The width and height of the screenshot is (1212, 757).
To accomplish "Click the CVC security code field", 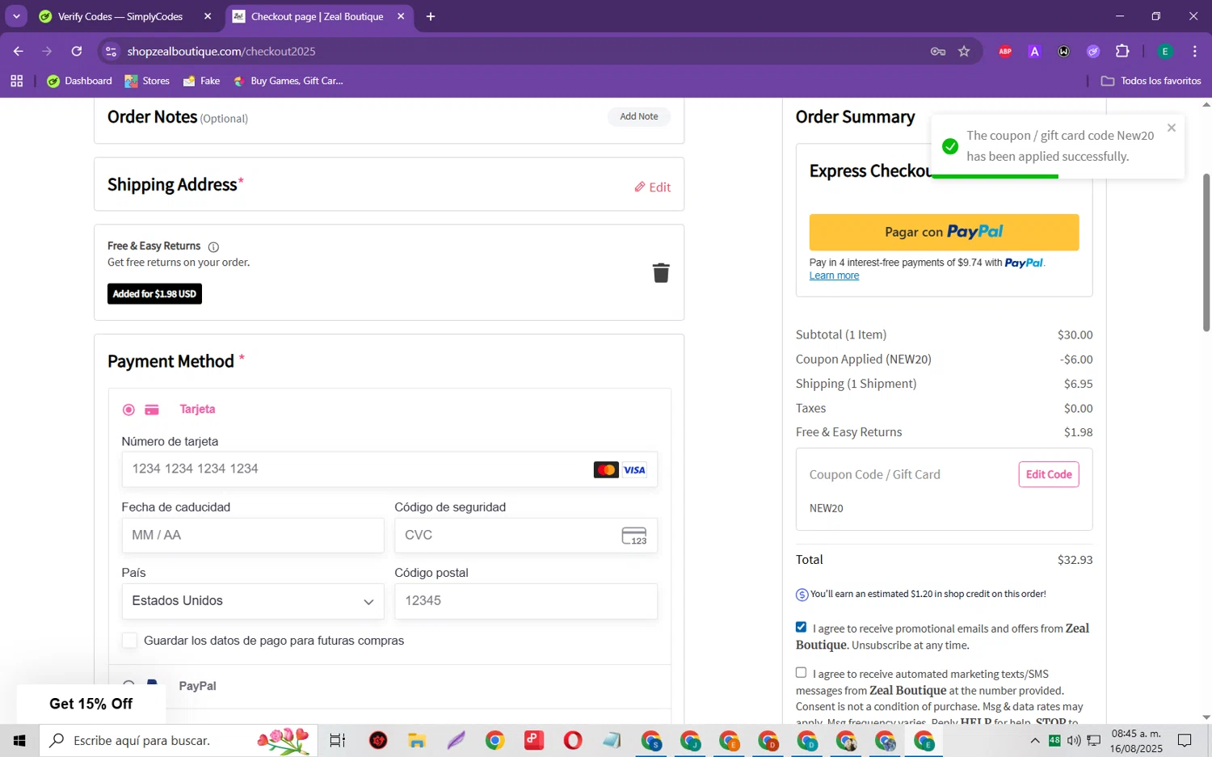I will pos(526,536).
